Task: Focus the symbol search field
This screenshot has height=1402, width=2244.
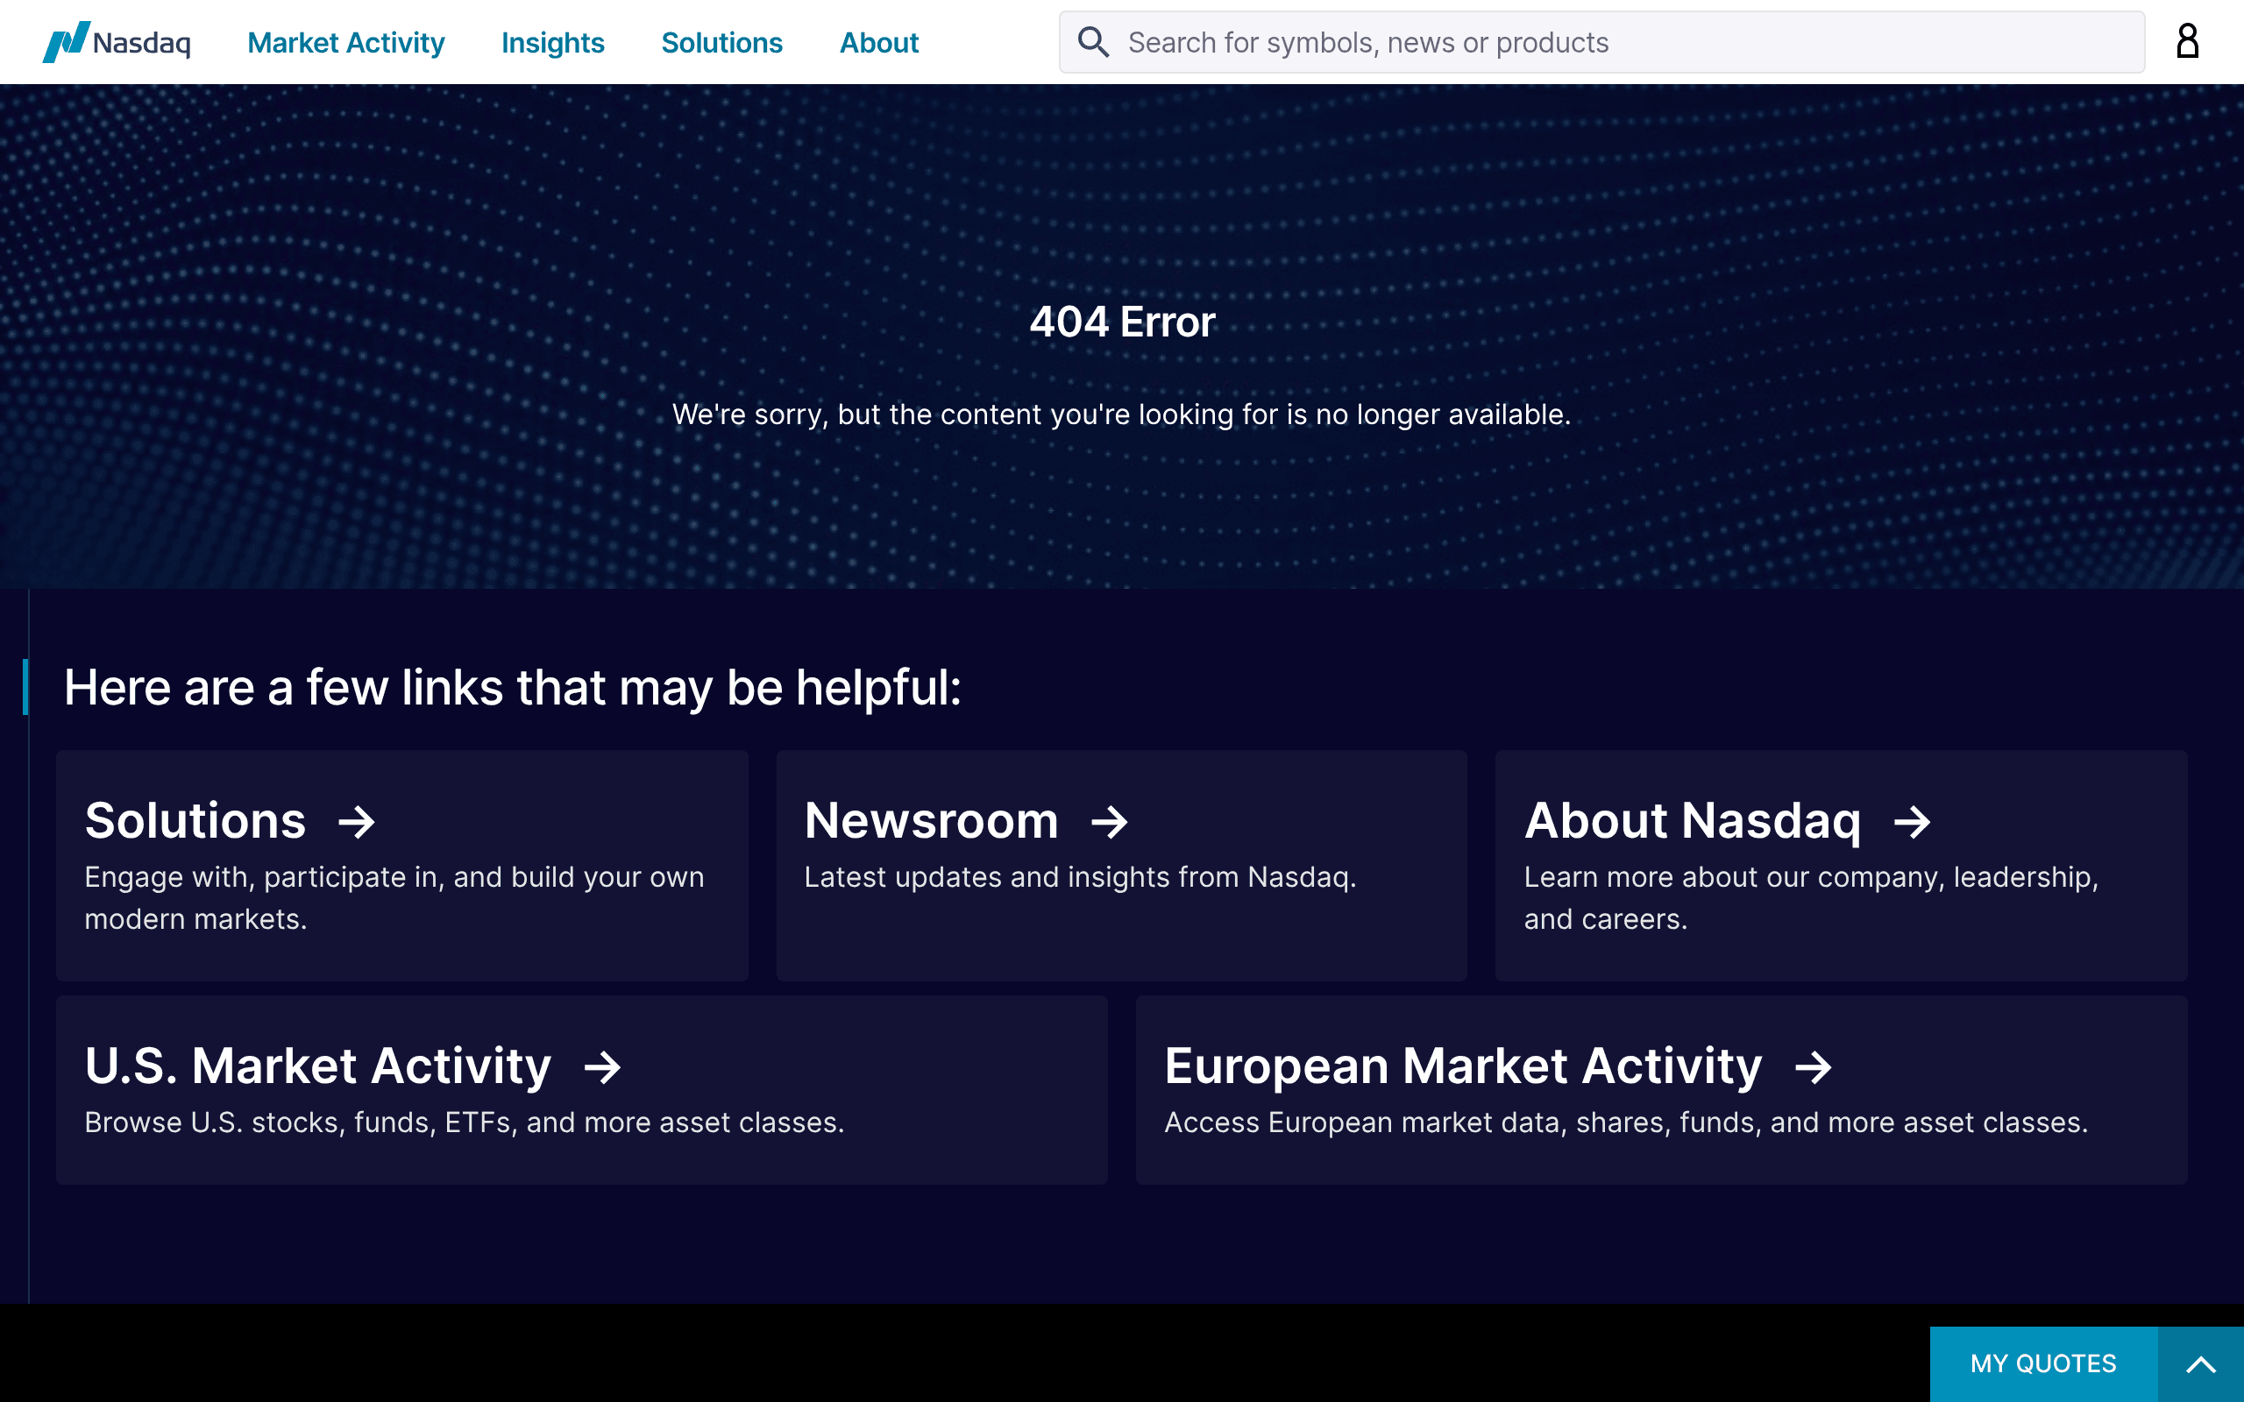Action: [x=1601, y=43]
